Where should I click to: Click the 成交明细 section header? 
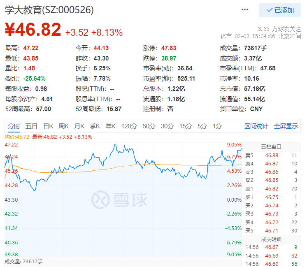(x=271, y=239)
